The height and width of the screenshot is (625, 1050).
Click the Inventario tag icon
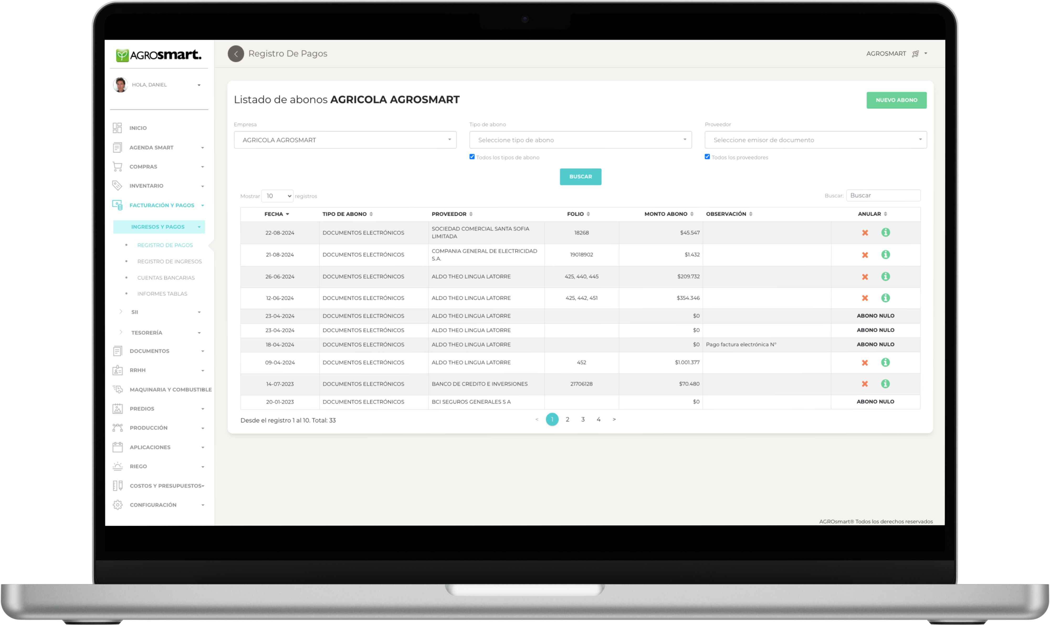(x=117, y=186)
